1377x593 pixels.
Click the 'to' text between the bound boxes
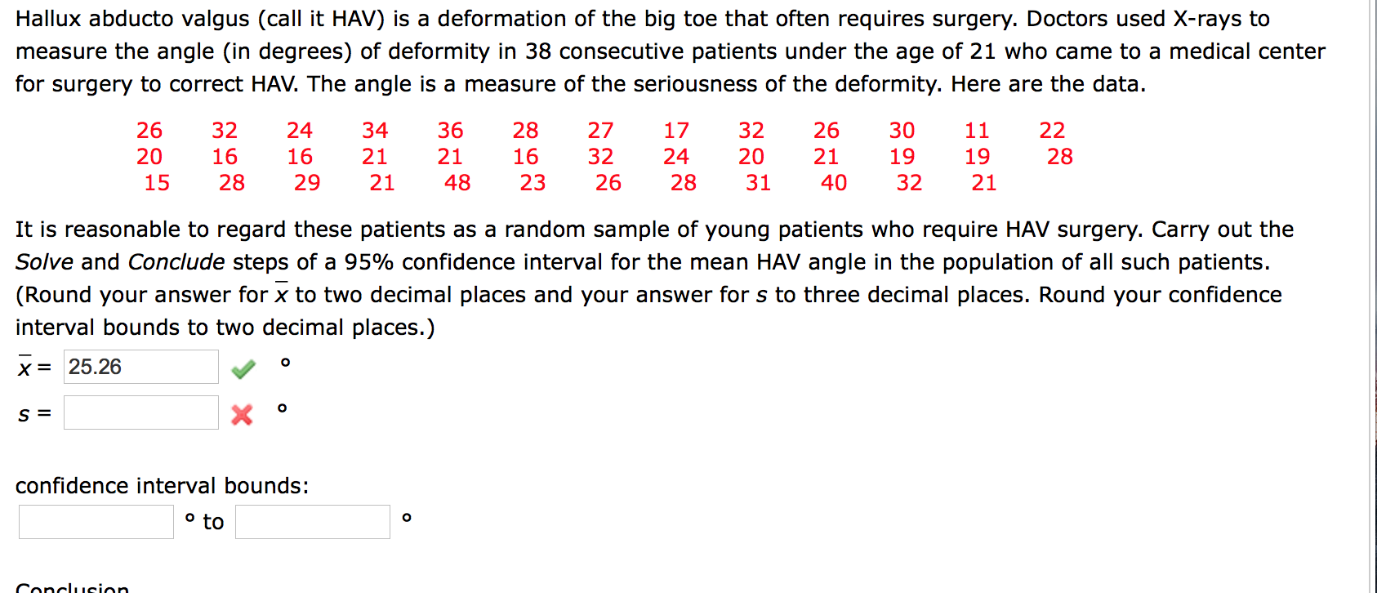click(x=212, y=522)
